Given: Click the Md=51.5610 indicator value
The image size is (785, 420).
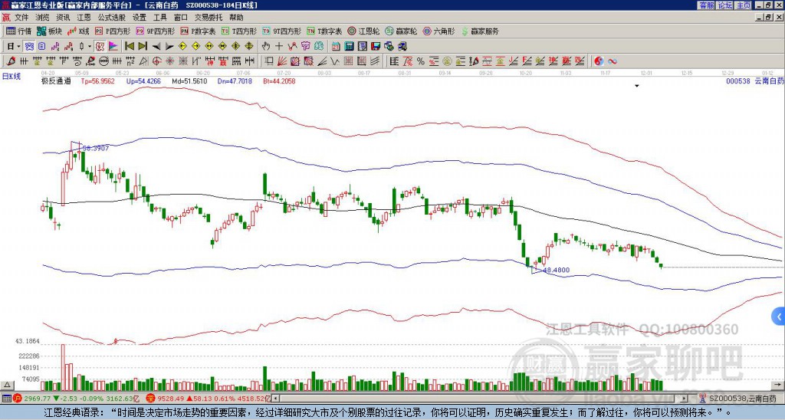Looking at the screenshot, I should pos(189,80).
